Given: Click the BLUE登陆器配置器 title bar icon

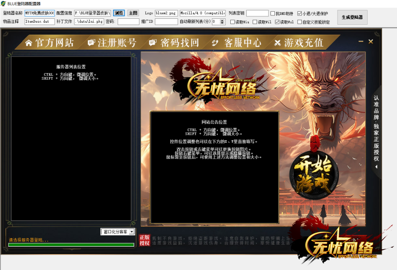Looking at the screenshot, I should pos(3,3).
